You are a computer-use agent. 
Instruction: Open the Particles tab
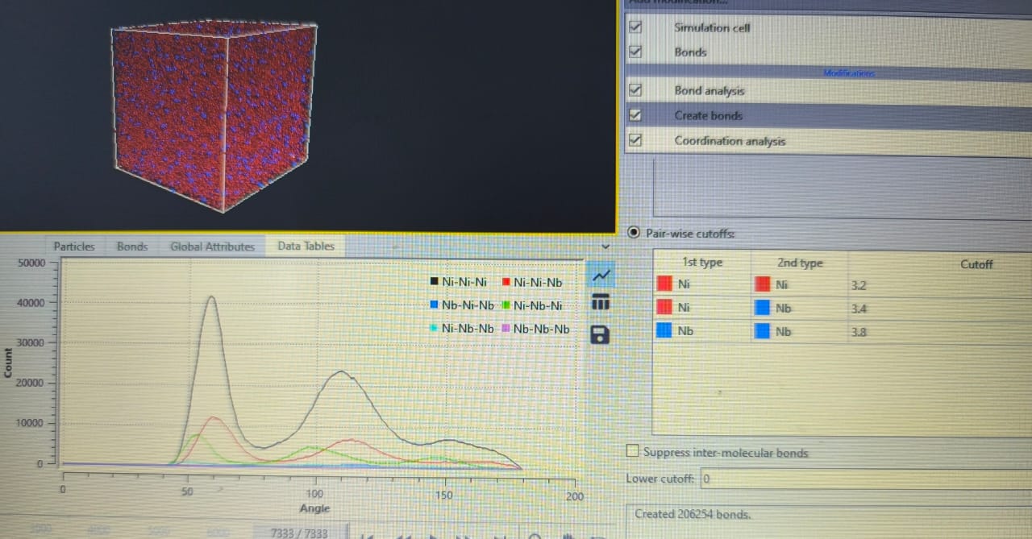click(74, 247)
